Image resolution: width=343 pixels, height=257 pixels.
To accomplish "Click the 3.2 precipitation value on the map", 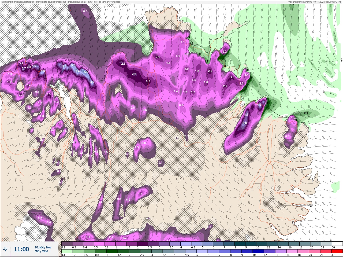I will tap(21, 64).
